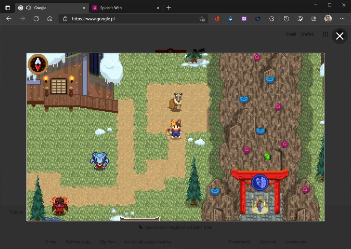This screenshot has height=249, width=351.
Task: Click the brown dog character on the path
Action: pos(176,102)
